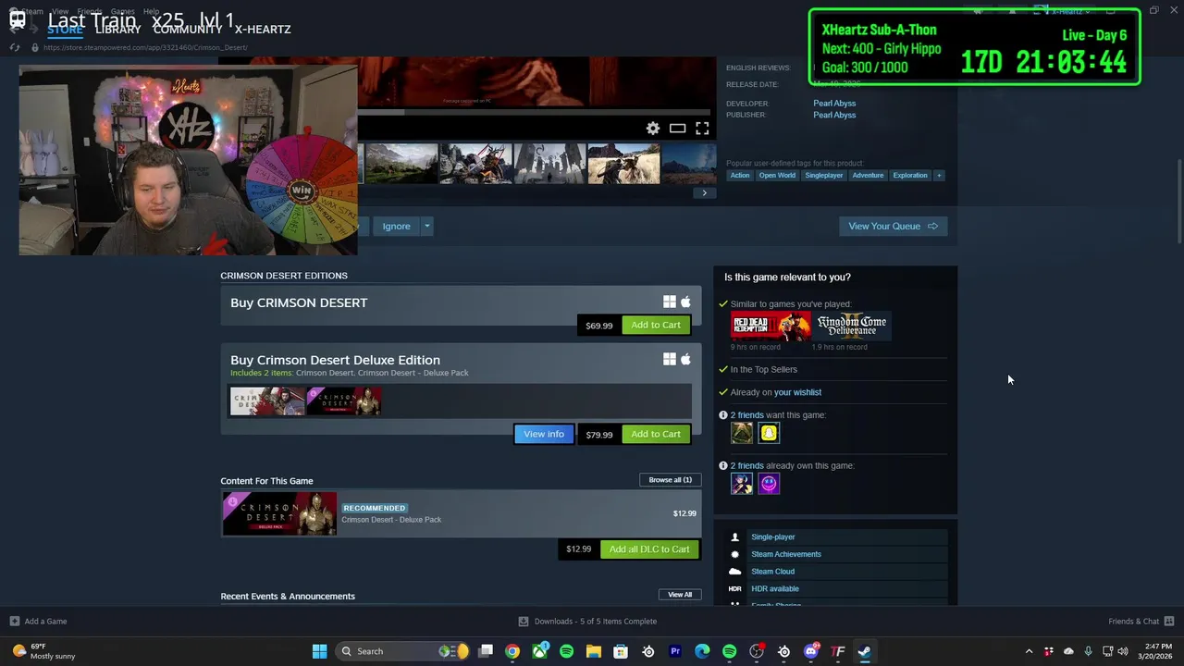Open Friends & Chat in Steam footer
The image size is (1184, 666).
[1141, 622]
